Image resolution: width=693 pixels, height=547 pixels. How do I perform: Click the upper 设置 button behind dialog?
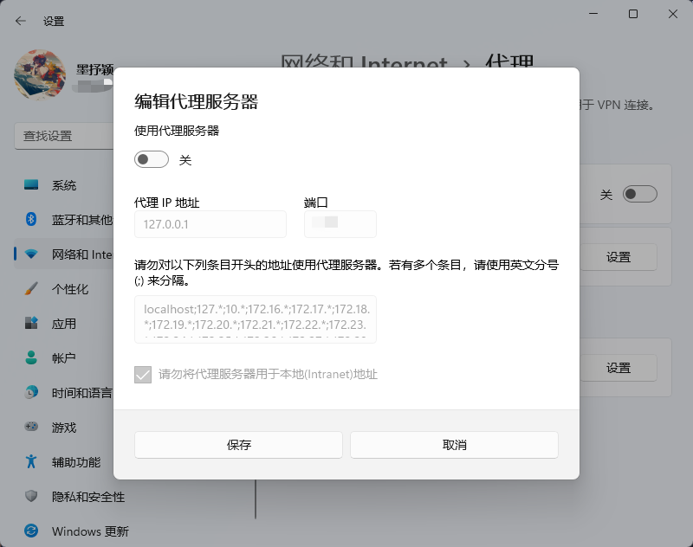(x=619, y=257)
